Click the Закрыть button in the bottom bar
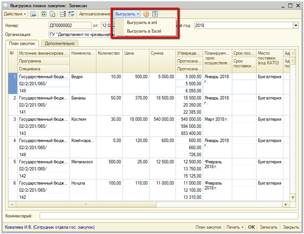This screenshot has width=304, height=234. pos(291,227)
